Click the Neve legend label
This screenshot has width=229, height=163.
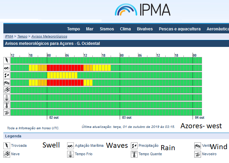[15, 154]
